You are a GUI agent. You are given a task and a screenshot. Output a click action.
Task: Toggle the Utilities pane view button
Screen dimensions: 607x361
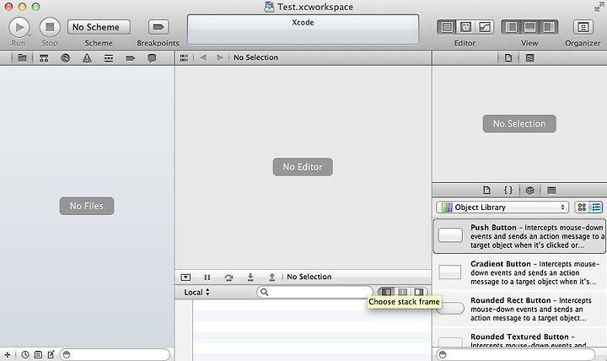[549, 27]
